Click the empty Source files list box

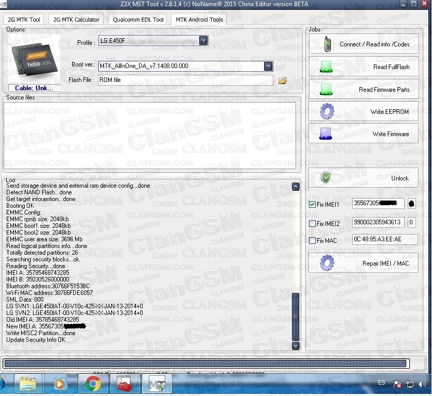pos(150,135)
